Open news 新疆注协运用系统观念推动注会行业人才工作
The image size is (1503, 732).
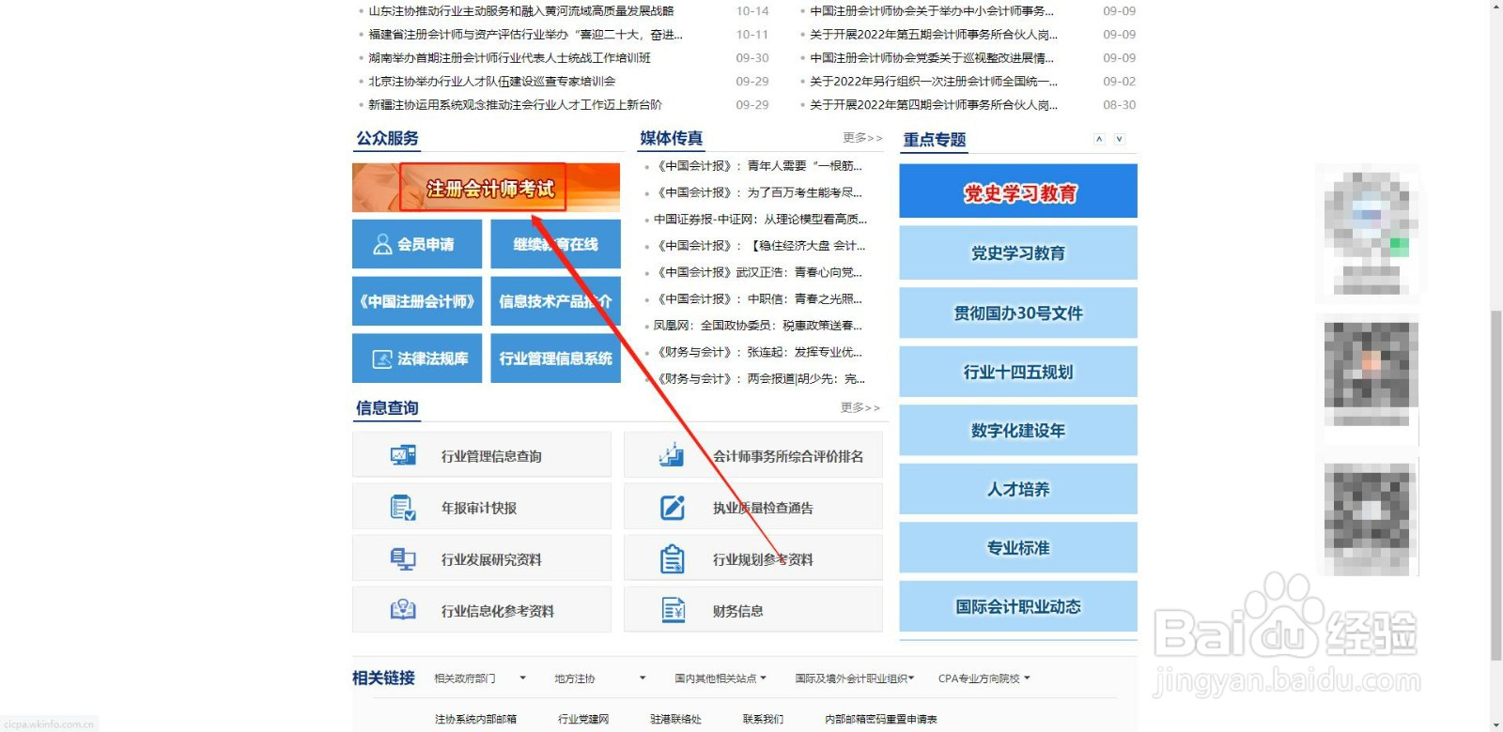tap(515, 105)
